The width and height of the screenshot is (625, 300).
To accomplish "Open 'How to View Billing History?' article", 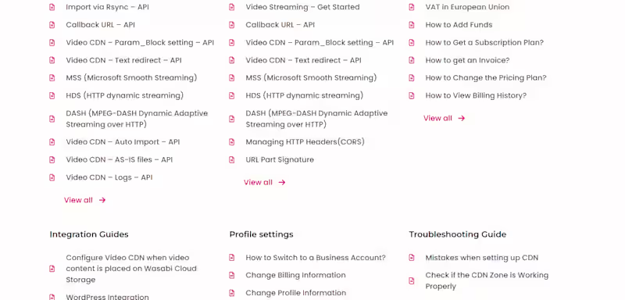I will click(476, 95).
